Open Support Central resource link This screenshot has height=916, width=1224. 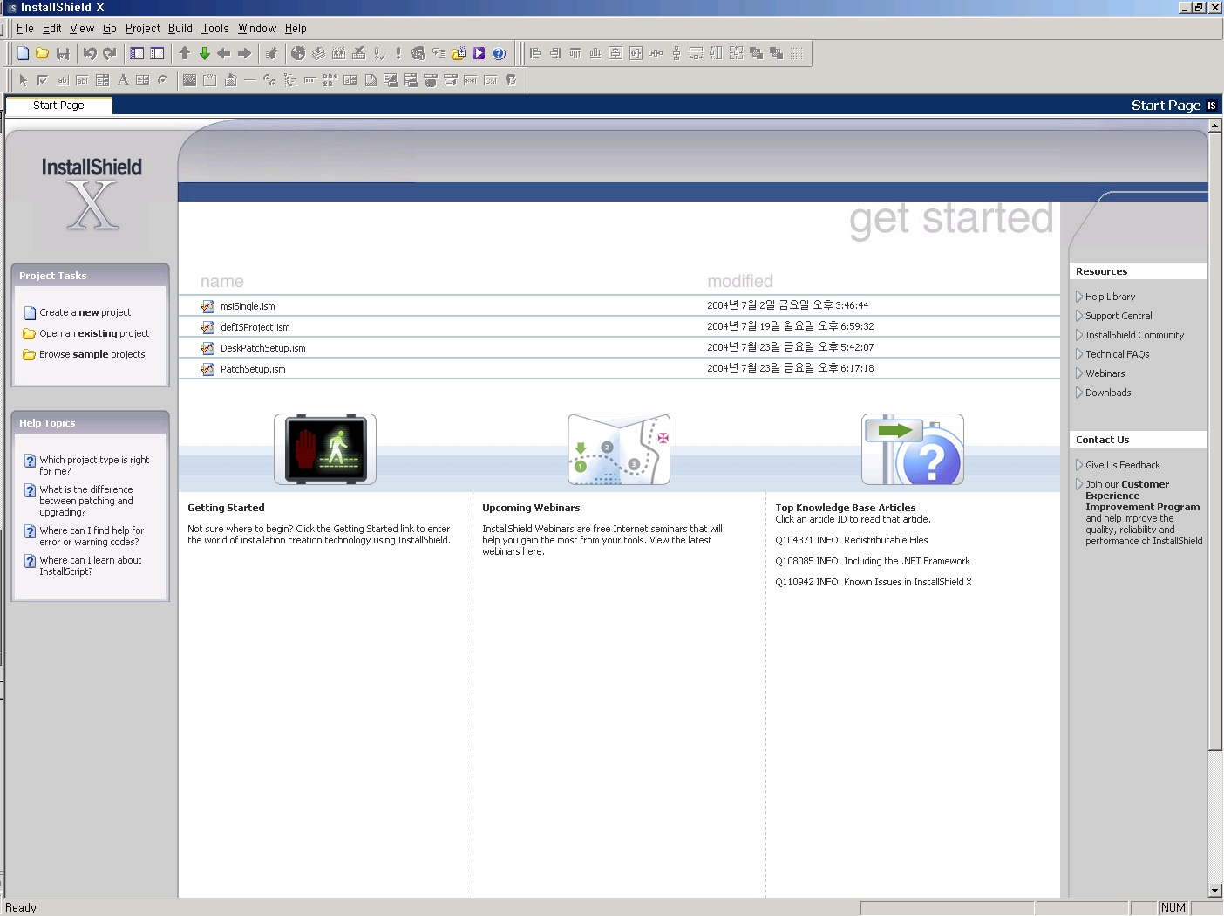point(1119,316)
